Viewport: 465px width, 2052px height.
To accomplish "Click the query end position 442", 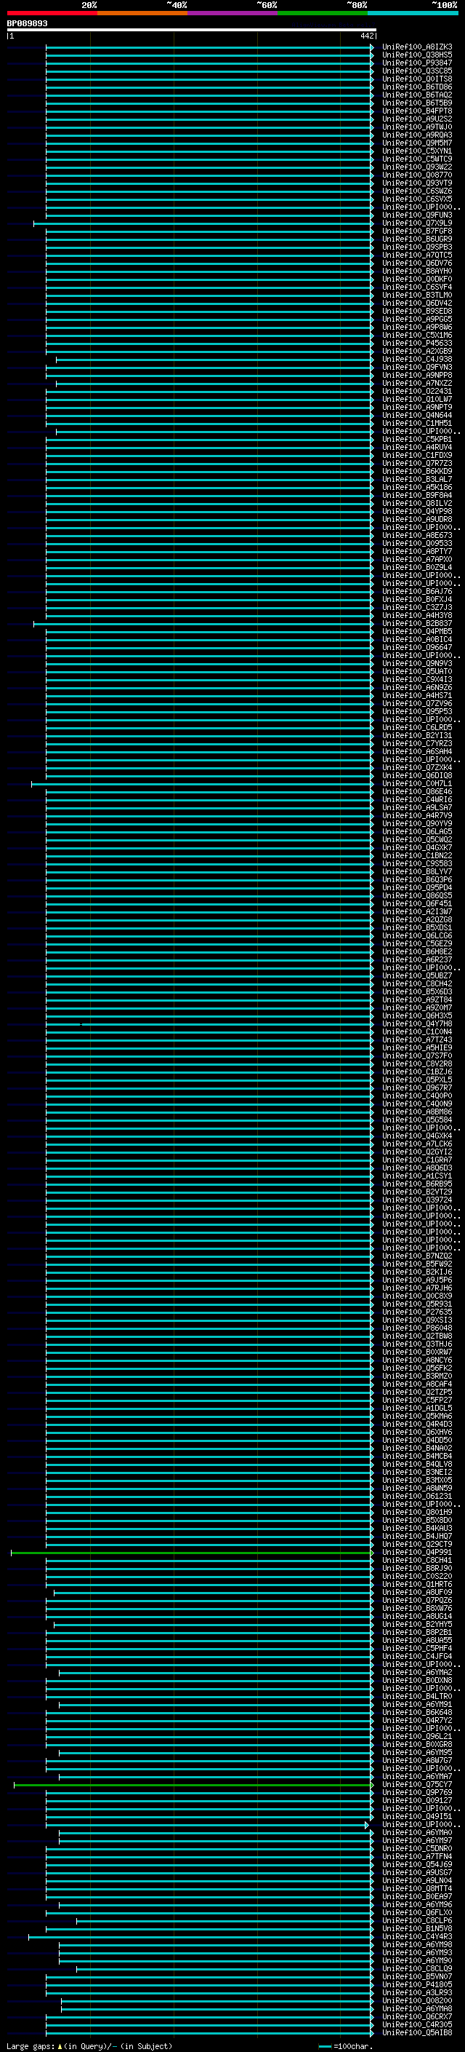I will (x=366, y=36).
